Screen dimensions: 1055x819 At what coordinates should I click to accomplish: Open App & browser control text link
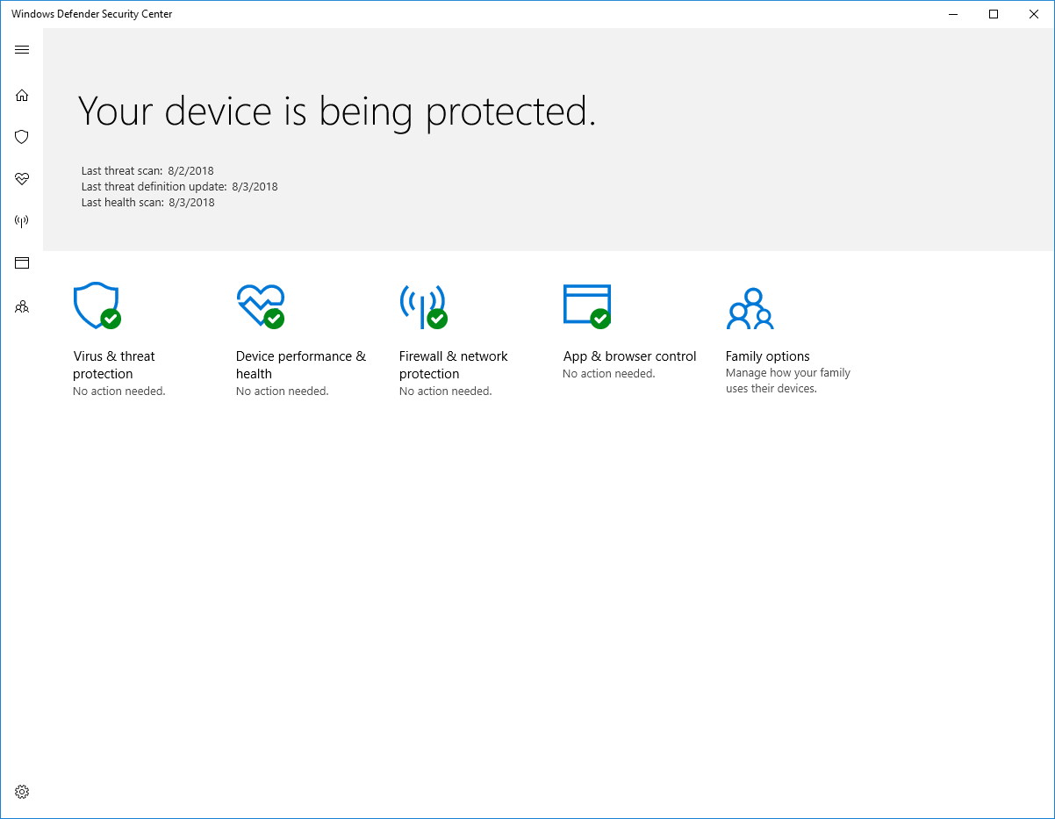(629, 356)
